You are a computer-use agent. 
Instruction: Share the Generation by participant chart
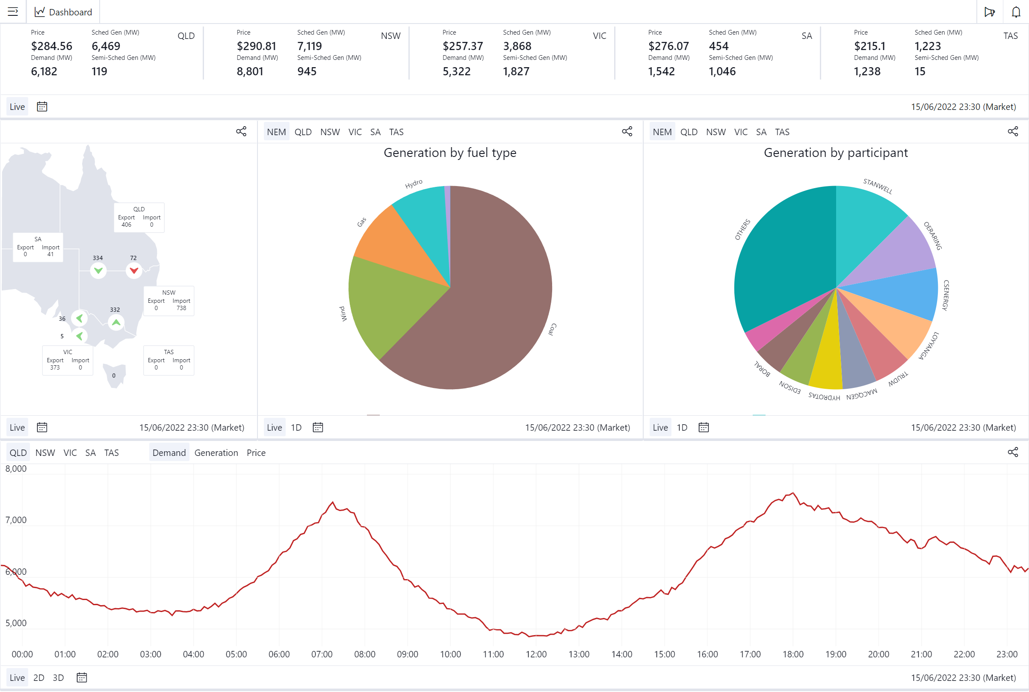(1013, 132)
